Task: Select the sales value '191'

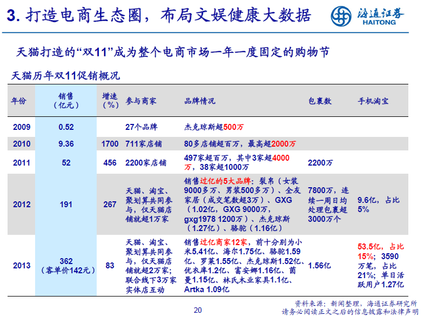Action: [66, 205]
